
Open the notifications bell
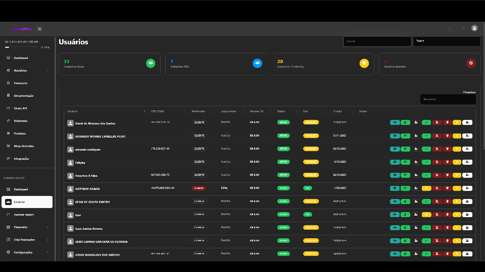tap(463, 29)
